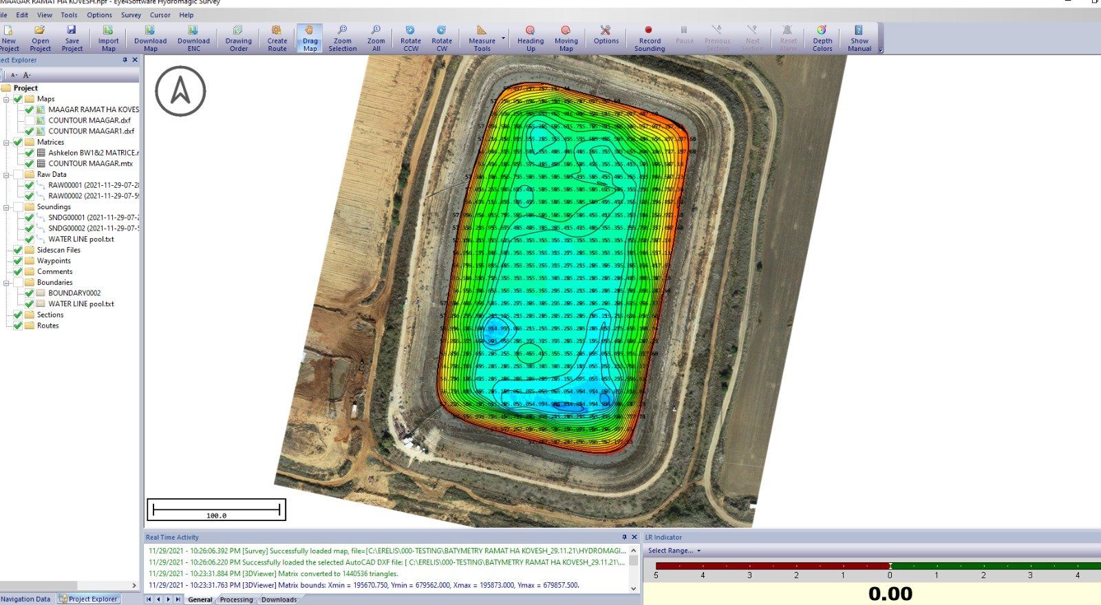Switch to the Downloads log tab

coord(279,599)
